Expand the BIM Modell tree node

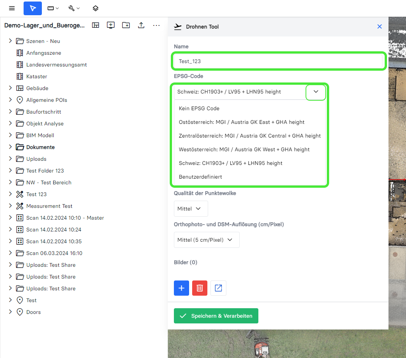10,135
